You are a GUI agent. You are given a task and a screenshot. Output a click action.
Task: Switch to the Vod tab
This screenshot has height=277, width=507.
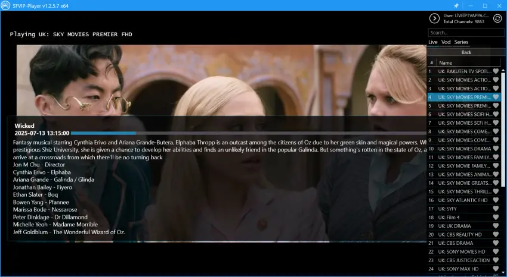(446, 42)
